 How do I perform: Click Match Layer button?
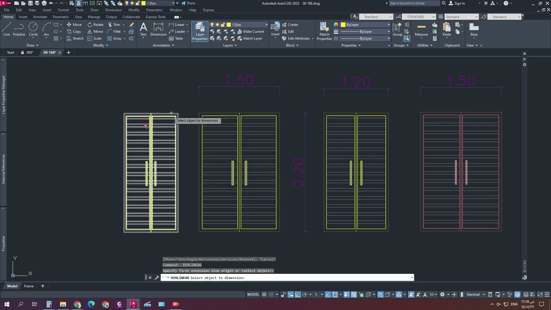[249, 38]
